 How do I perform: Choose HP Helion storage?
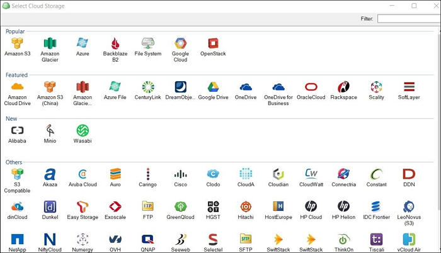click(343, 210)
